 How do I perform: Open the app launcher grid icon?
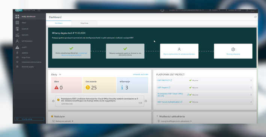point(39,11)
